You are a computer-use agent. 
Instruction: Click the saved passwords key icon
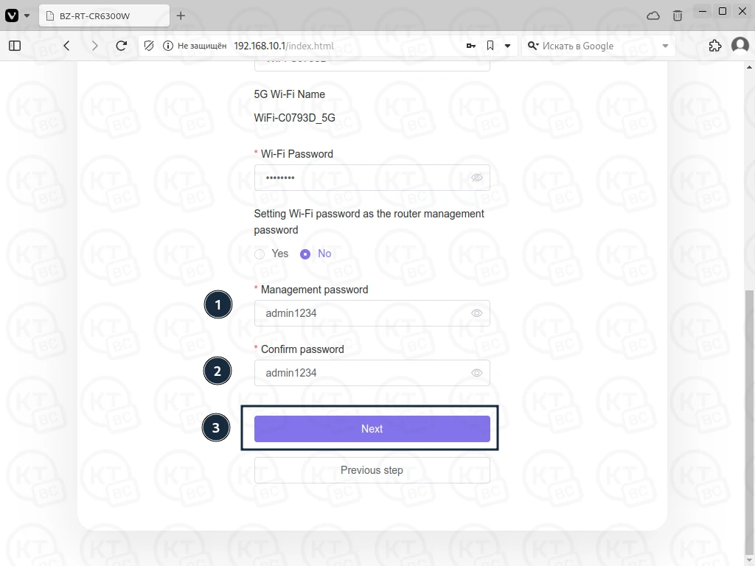(471, 46)
